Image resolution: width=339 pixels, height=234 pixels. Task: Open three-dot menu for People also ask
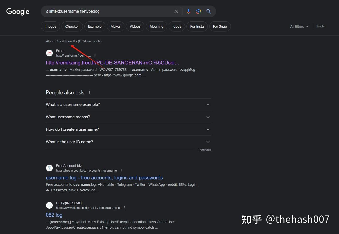(x=90, y=93)
